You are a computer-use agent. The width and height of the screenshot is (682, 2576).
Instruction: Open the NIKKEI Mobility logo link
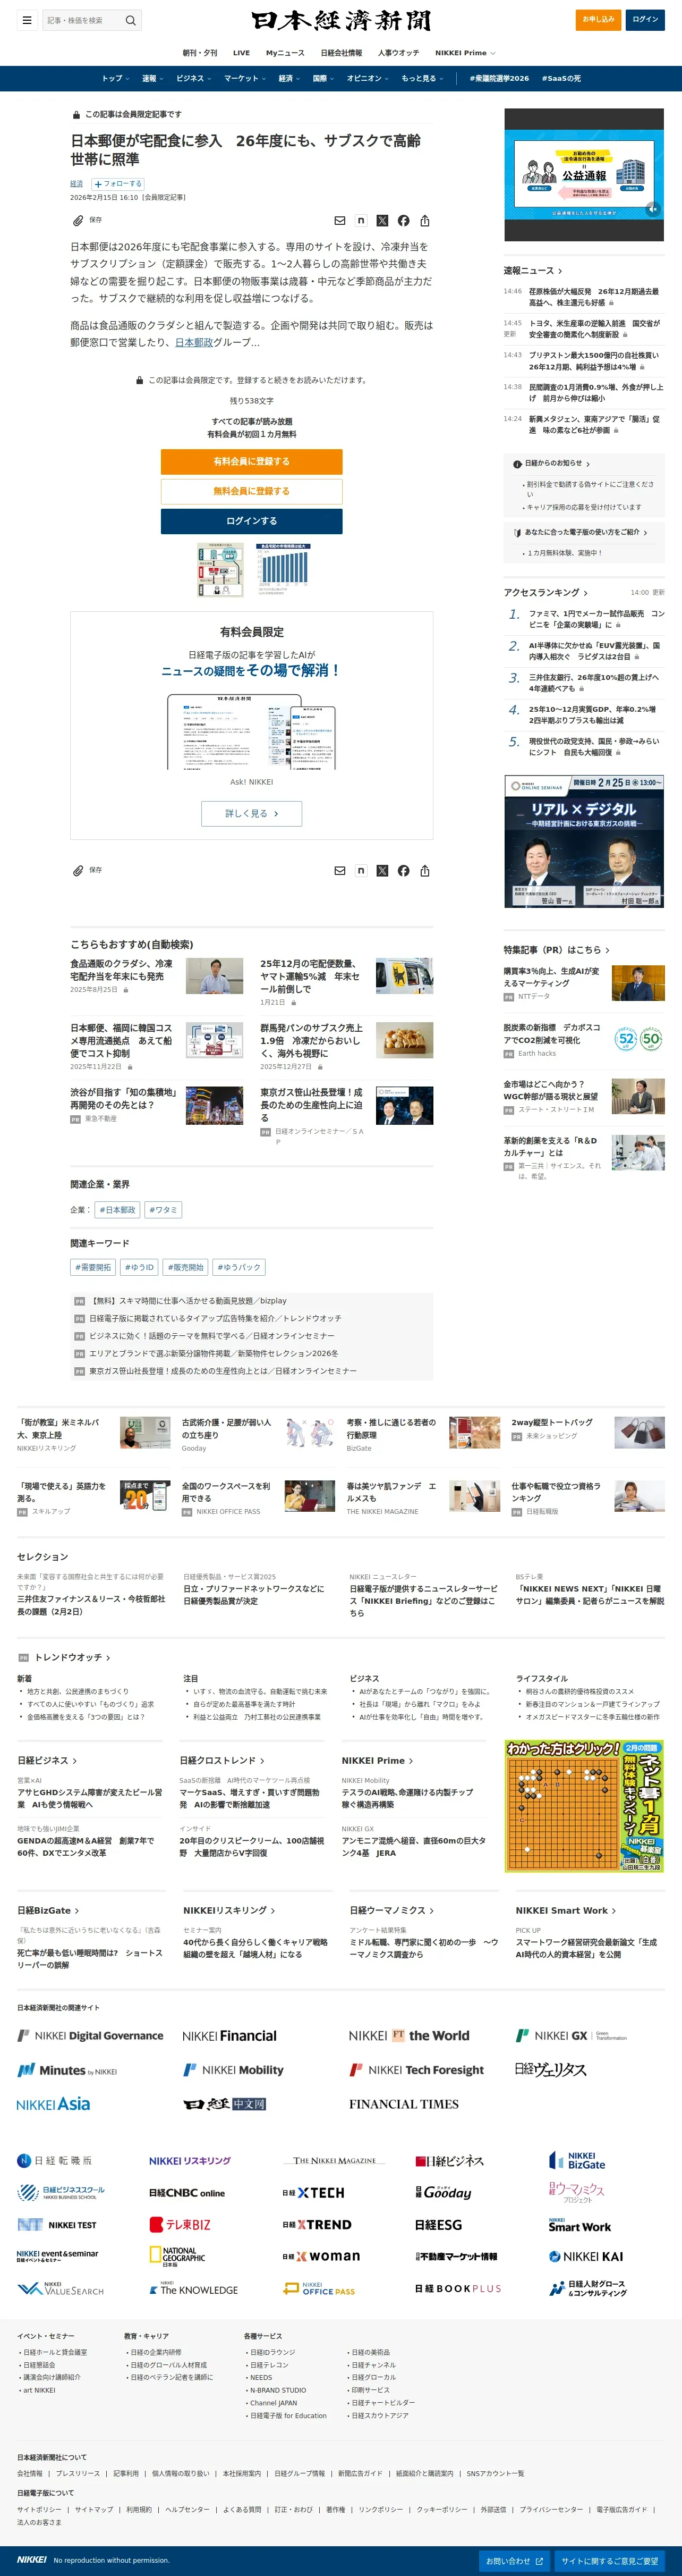[x=234, y=2070]
